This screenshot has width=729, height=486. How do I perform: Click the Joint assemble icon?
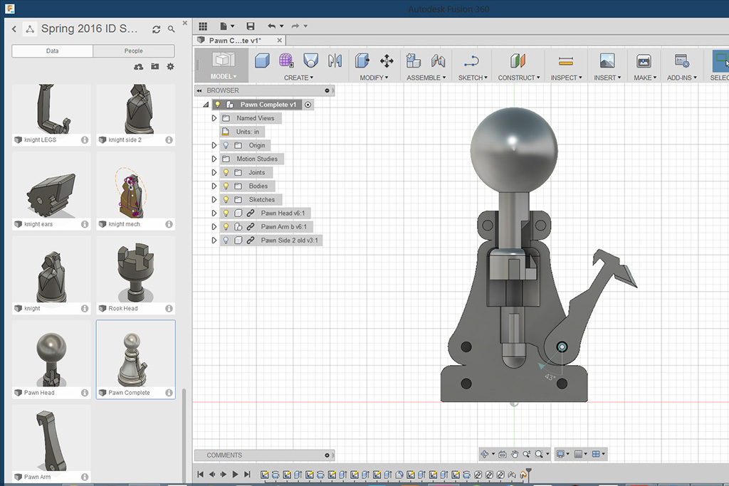point(438,61)
